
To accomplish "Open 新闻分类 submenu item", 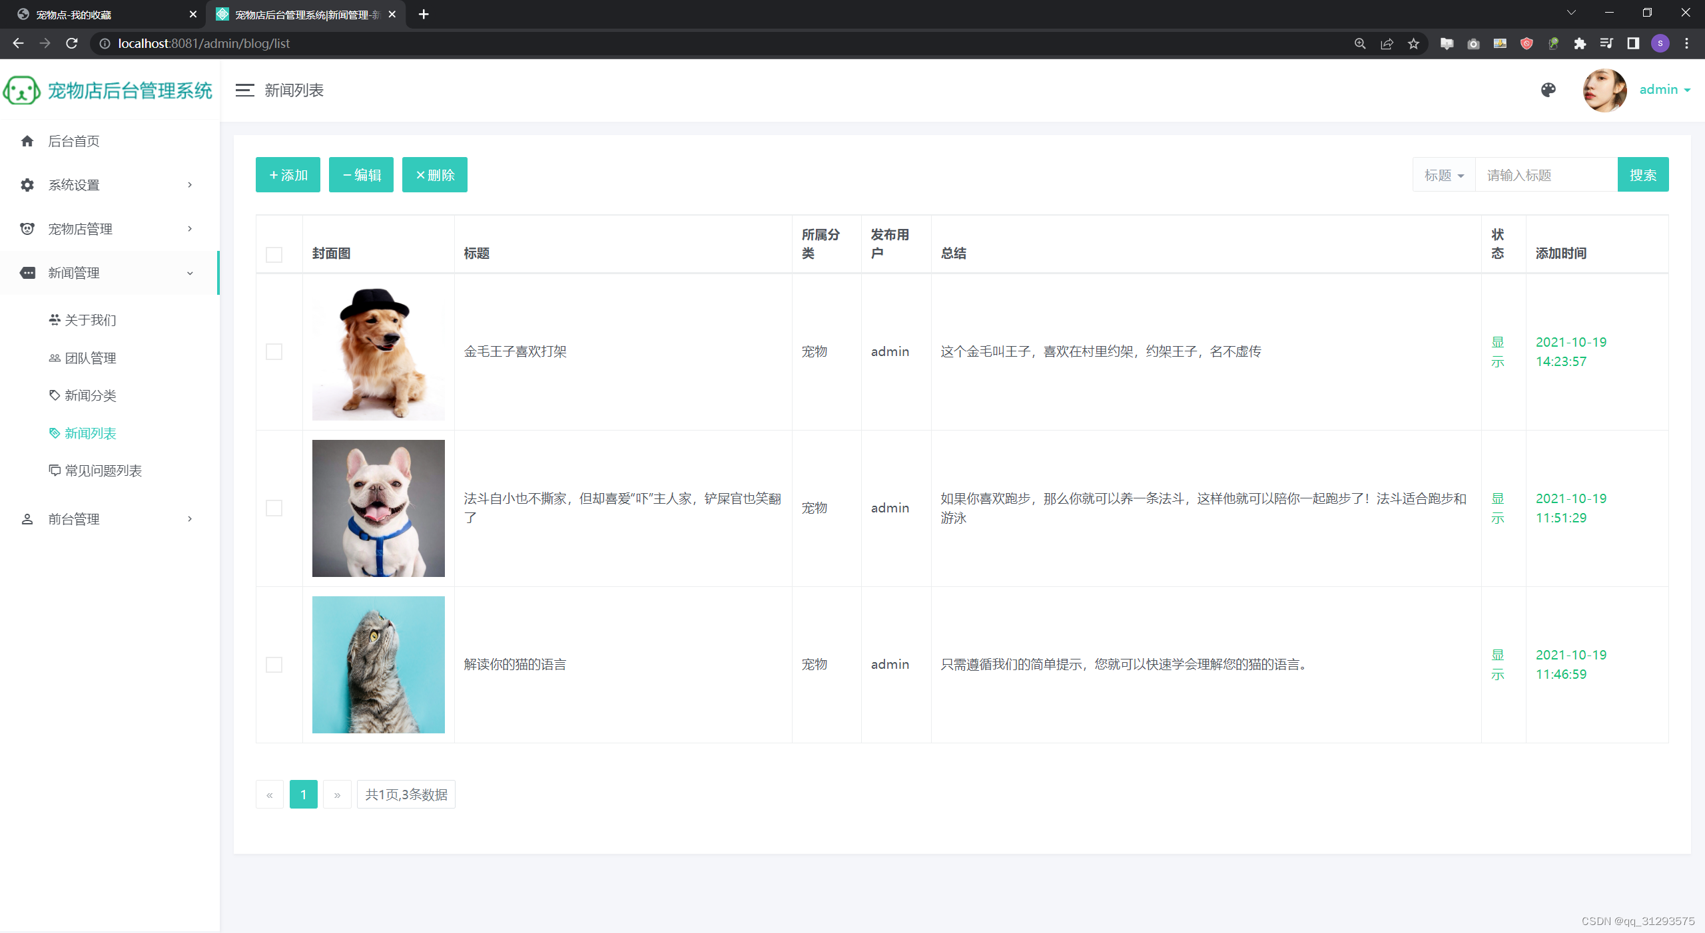I will point(90,395).
